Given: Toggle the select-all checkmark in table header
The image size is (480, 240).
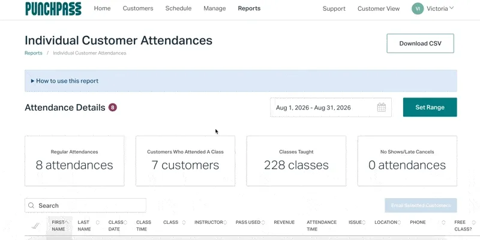Looking at the screenshot, I should pyautogui.click(x=36, y=226).
